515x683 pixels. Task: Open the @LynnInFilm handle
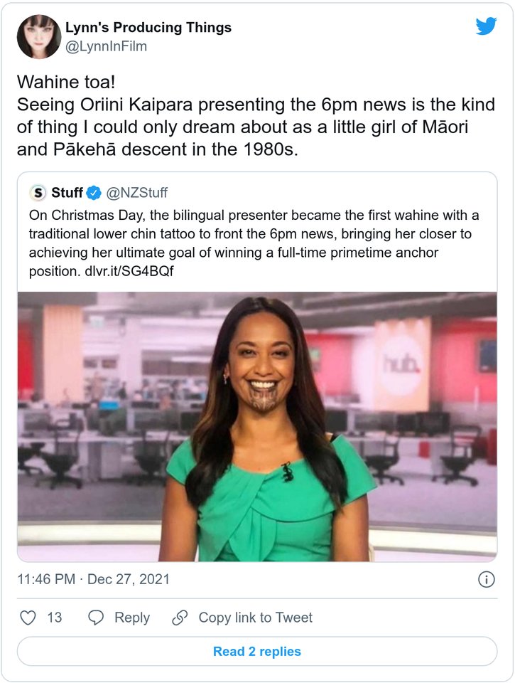point(106,46)
